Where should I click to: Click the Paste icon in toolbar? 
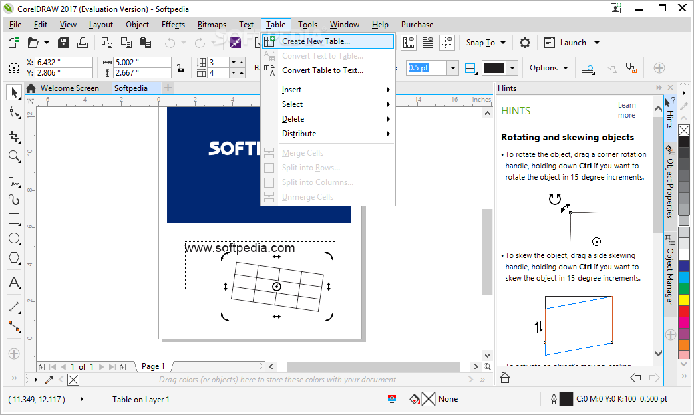click(x=146, y=43)
